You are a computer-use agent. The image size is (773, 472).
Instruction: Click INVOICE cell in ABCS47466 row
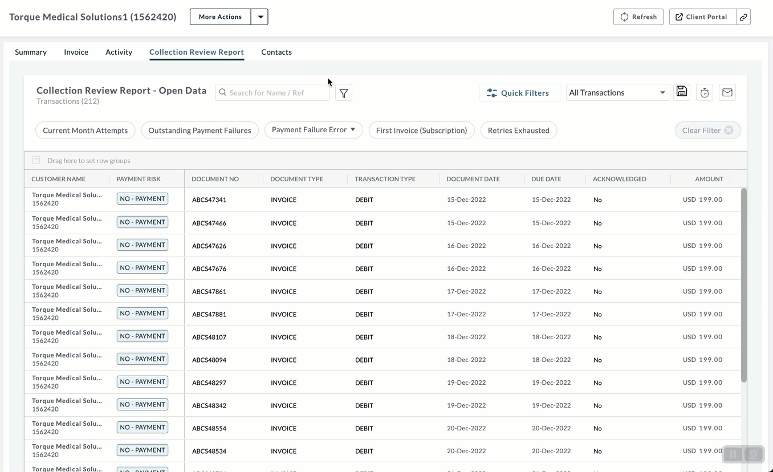283,223
